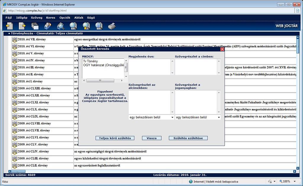This screenshot has height=186, width=303.
Task: Click the IE compatibility view icon in address bar
Action: click(298, 11)
